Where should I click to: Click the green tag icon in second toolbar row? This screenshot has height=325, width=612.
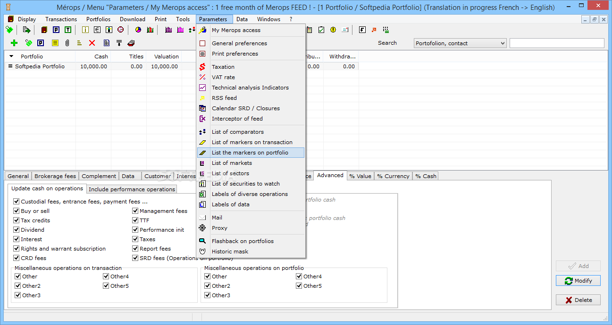29,43
